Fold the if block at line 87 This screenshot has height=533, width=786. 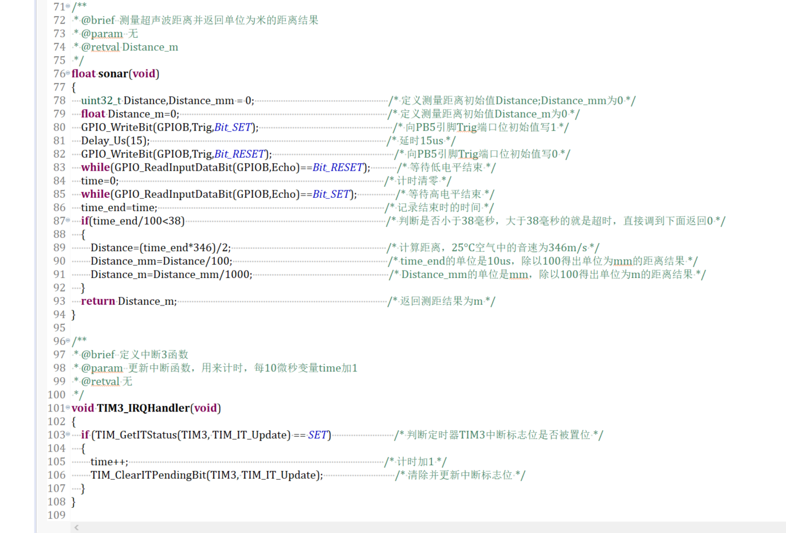[x=68, y=221]
